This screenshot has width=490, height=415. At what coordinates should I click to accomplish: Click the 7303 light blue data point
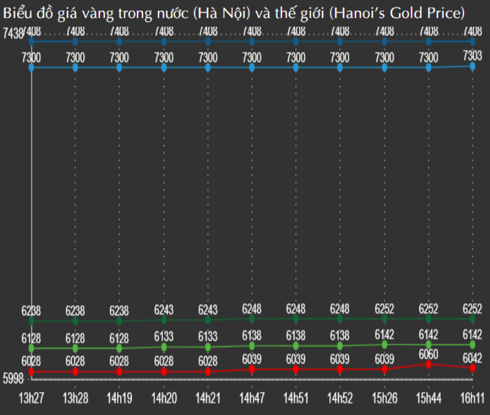click(472, 66)
